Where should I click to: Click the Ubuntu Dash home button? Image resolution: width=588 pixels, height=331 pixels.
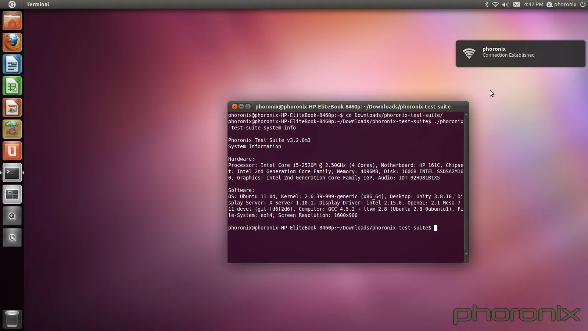pyautogui.click(x=12, y=4)
